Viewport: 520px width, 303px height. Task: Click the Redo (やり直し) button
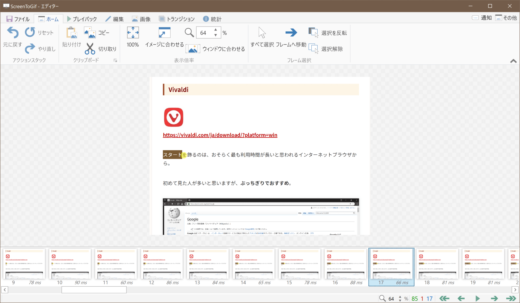[x=40, y=49]
